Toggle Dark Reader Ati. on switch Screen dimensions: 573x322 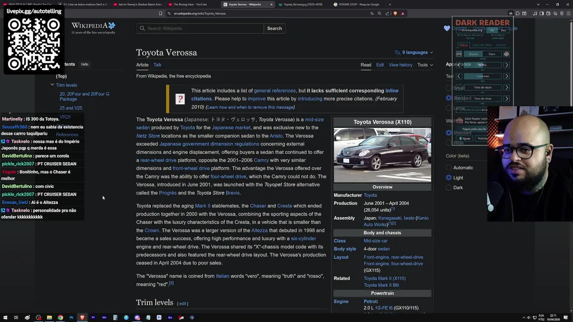click(x=492, y=30)
